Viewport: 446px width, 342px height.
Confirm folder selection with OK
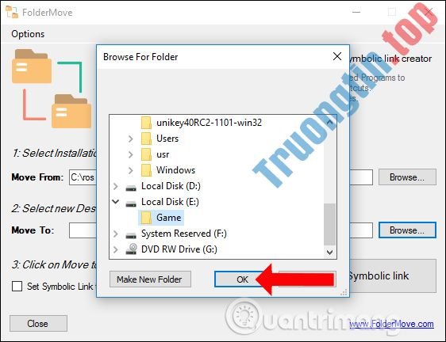(x=242, y=279)
